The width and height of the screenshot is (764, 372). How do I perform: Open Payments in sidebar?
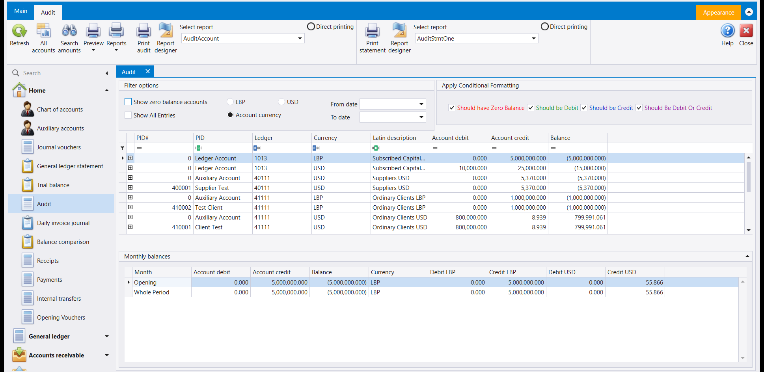point(49,280)
